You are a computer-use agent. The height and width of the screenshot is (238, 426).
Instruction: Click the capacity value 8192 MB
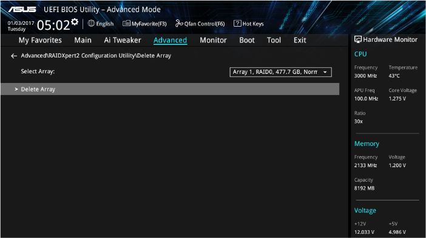[364, 188]
